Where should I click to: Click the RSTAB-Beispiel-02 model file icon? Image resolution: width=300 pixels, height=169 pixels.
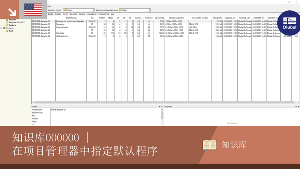[33, 24]
